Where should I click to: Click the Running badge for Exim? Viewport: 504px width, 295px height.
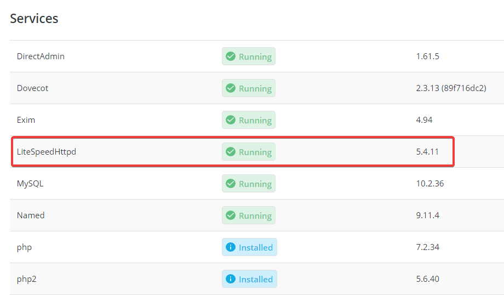[249, 120]
